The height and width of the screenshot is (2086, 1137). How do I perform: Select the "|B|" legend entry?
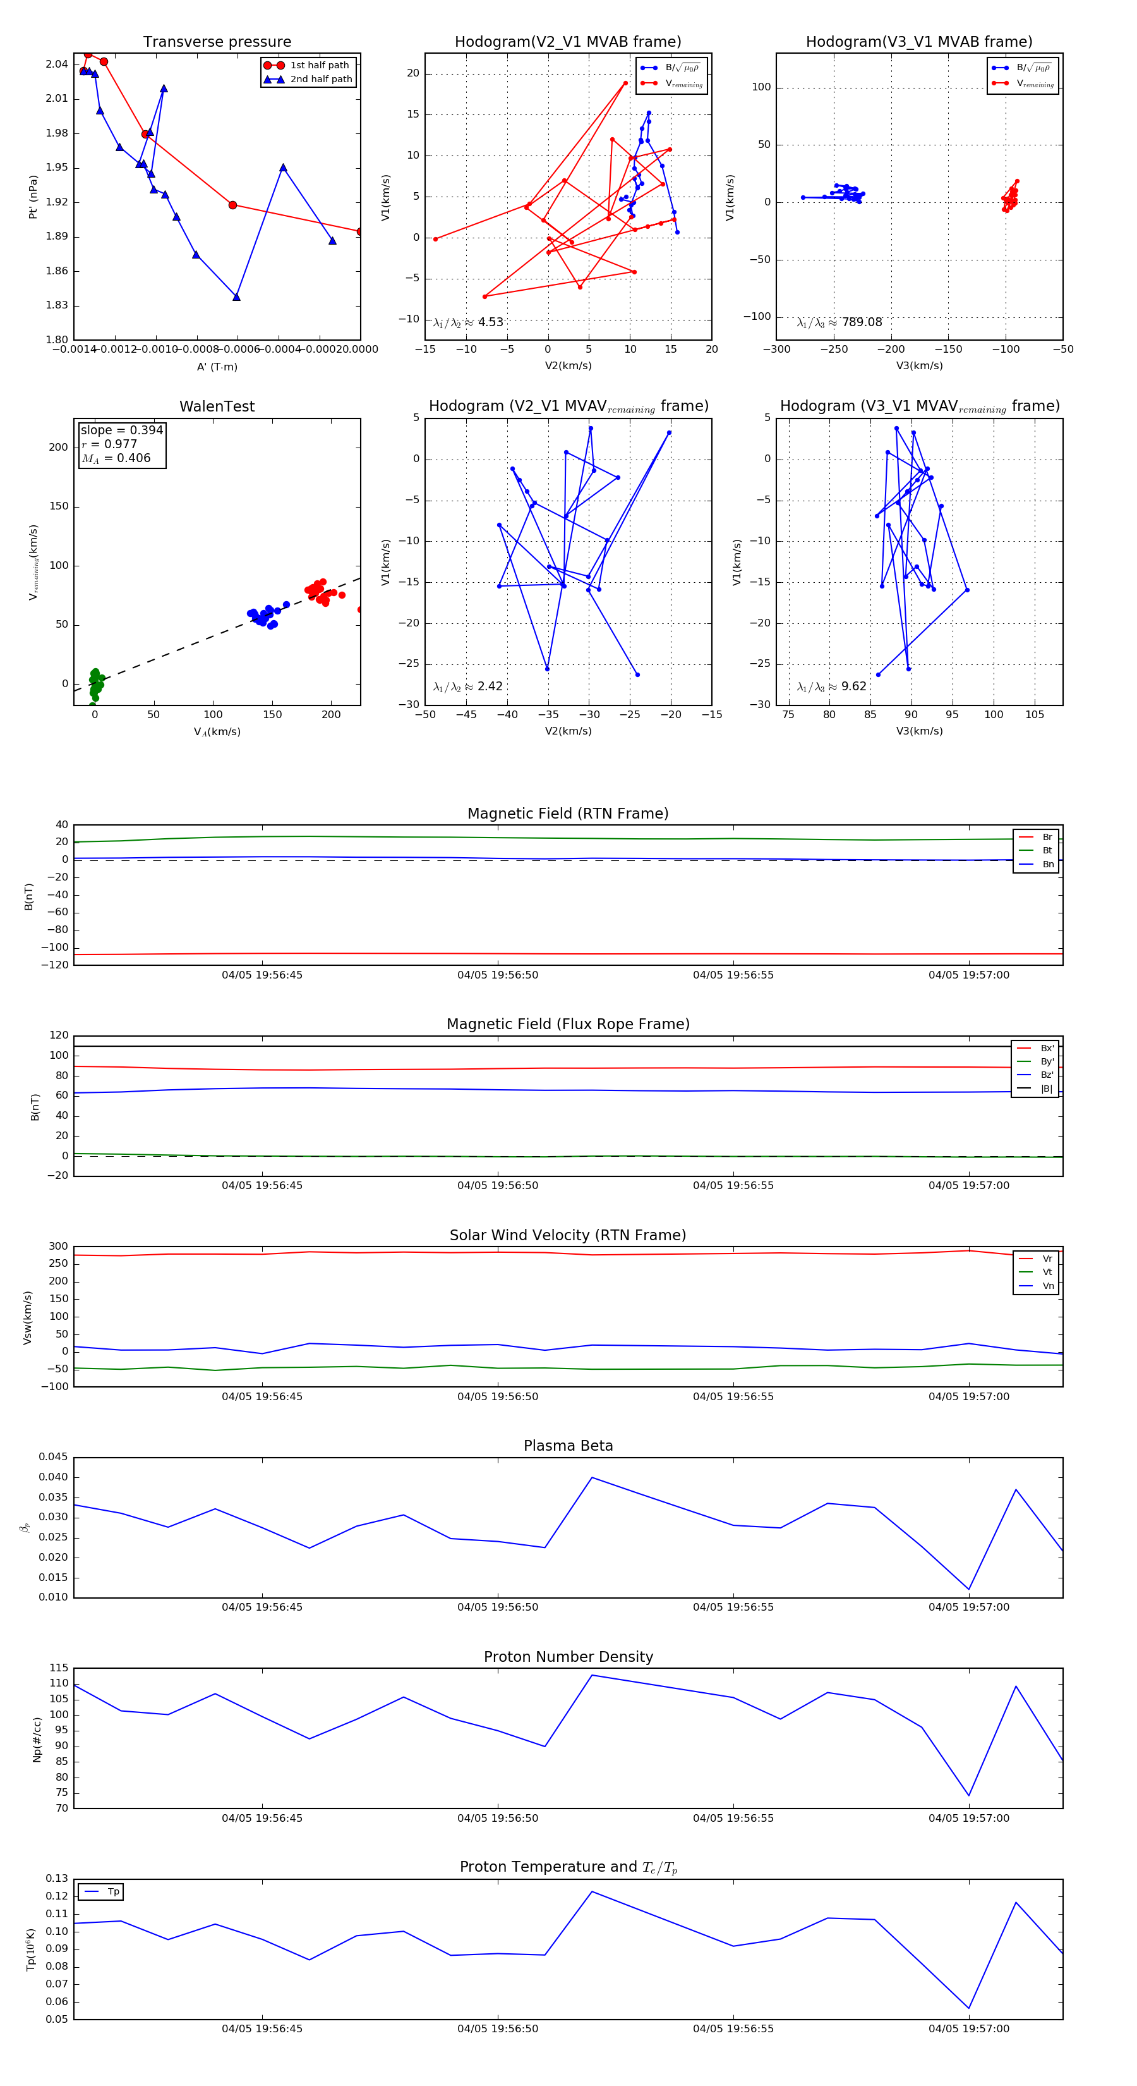[x=1035, y=1089]
